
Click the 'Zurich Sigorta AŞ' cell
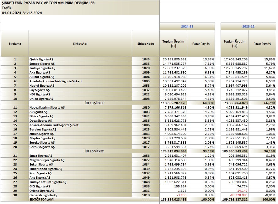[x=80, y=134]
